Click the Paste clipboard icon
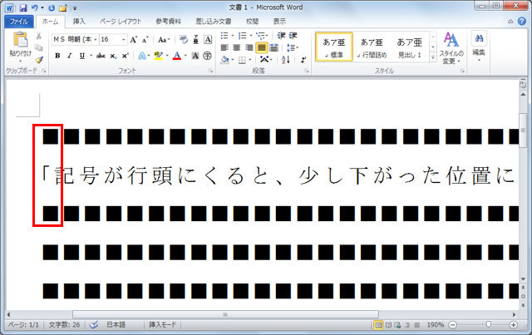 (x=20, y=40)
